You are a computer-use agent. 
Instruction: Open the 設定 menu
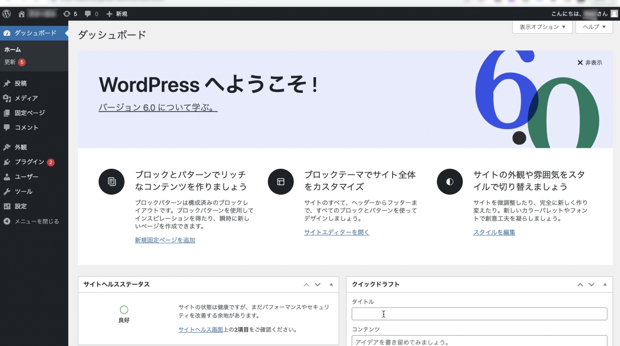21,206
